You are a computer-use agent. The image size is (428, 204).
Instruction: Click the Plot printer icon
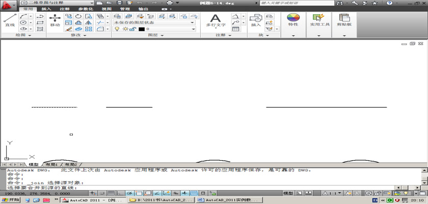click(x=170, y=3)
